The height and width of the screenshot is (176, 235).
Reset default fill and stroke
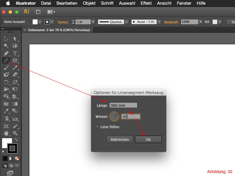click(x=4, y=152)
